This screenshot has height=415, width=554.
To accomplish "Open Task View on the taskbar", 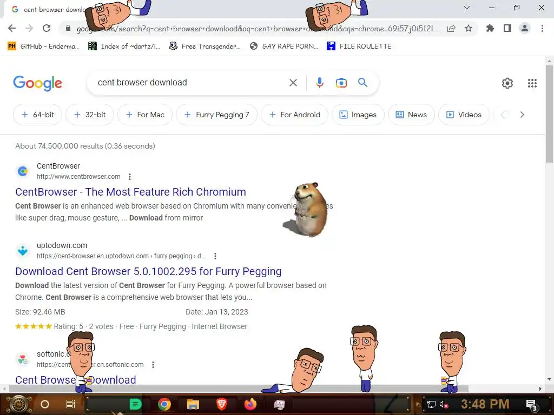I will click(x=71, y=404).
